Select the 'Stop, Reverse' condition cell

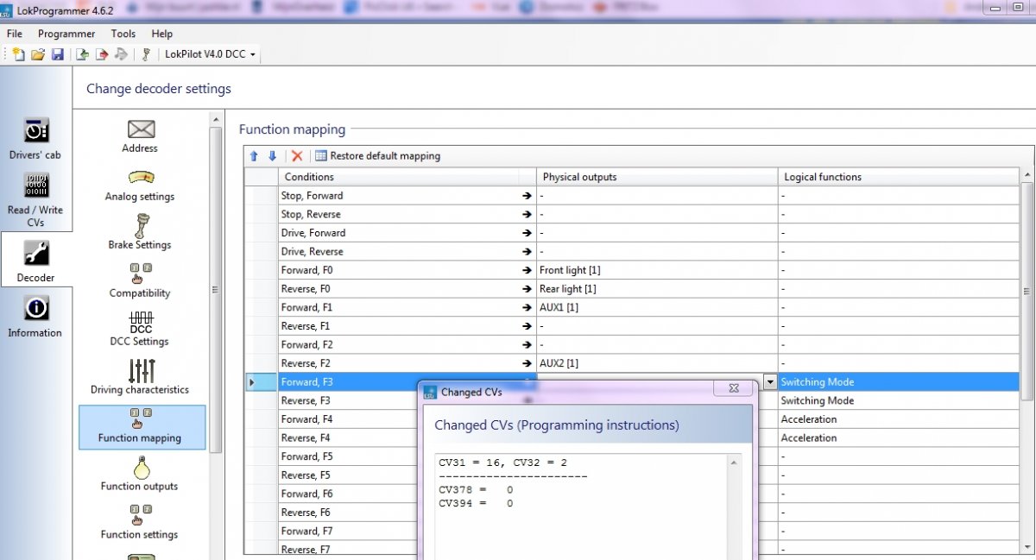[407, 214]
